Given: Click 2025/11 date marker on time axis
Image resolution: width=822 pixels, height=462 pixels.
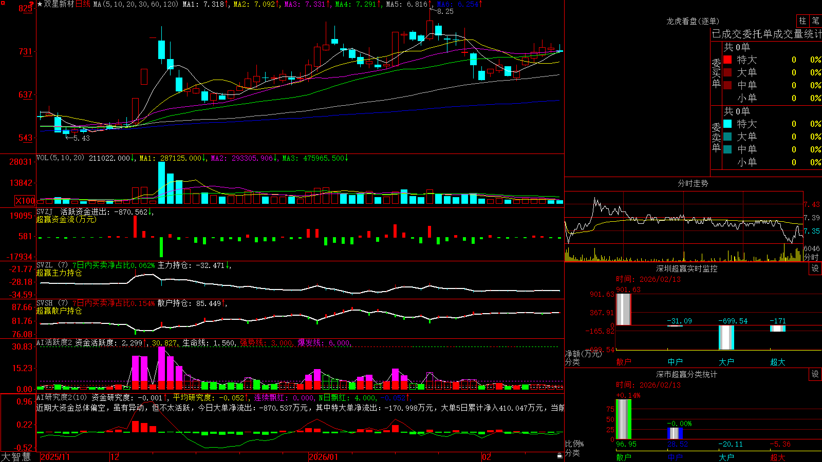Looking at the screenshot, I should (55, 457).
